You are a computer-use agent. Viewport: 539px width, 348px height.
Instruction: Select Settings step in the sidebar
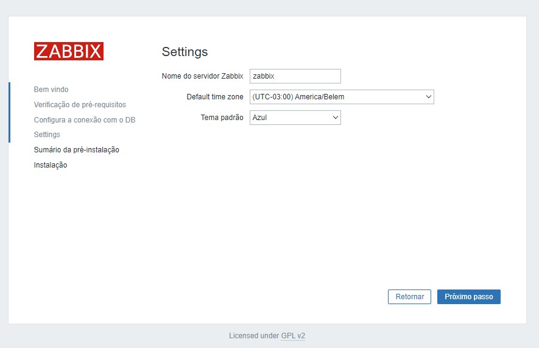(x=47, y=135)
